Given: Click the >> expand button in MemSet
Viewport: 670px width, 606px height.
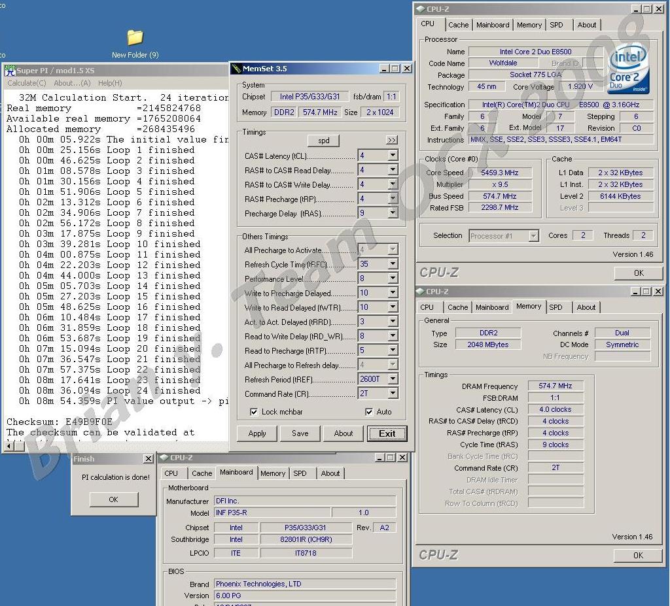Looking at the screenshot, I should 391,140.
